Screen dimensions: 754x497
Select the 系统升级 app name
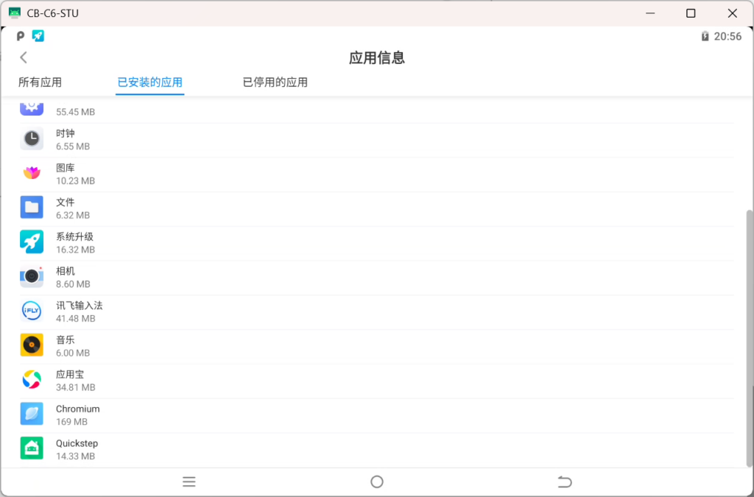click(x=74, y=236)
